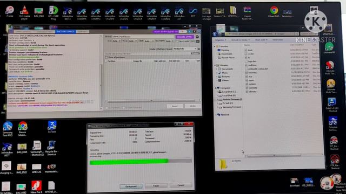Screen dimensions: 346x194
Task: Launch 3uTools desktop shortcut
Action: pyautogui.click(x=52, y=127)
